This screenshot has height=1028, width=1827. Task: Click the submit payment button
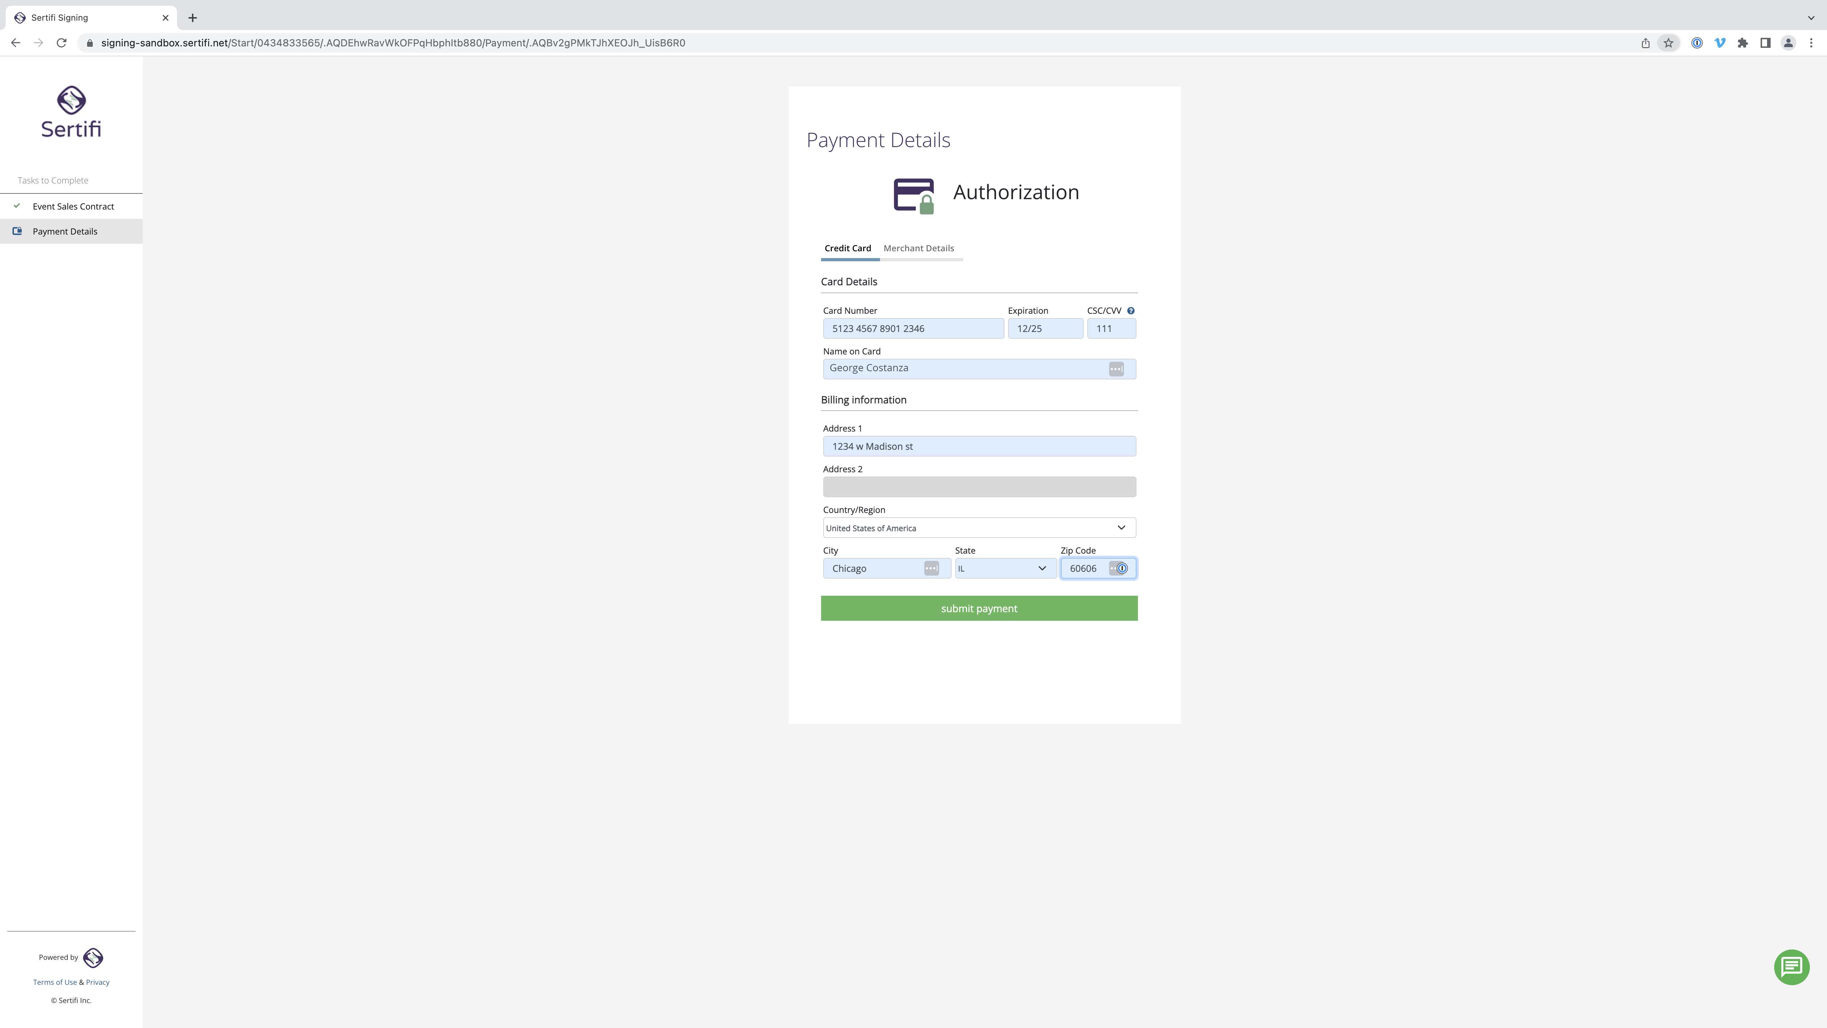coord(979,609)
